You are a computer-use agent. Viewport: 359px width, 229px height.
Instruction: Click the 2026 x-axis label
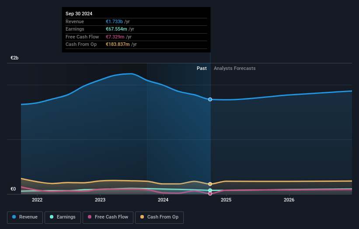289,200
